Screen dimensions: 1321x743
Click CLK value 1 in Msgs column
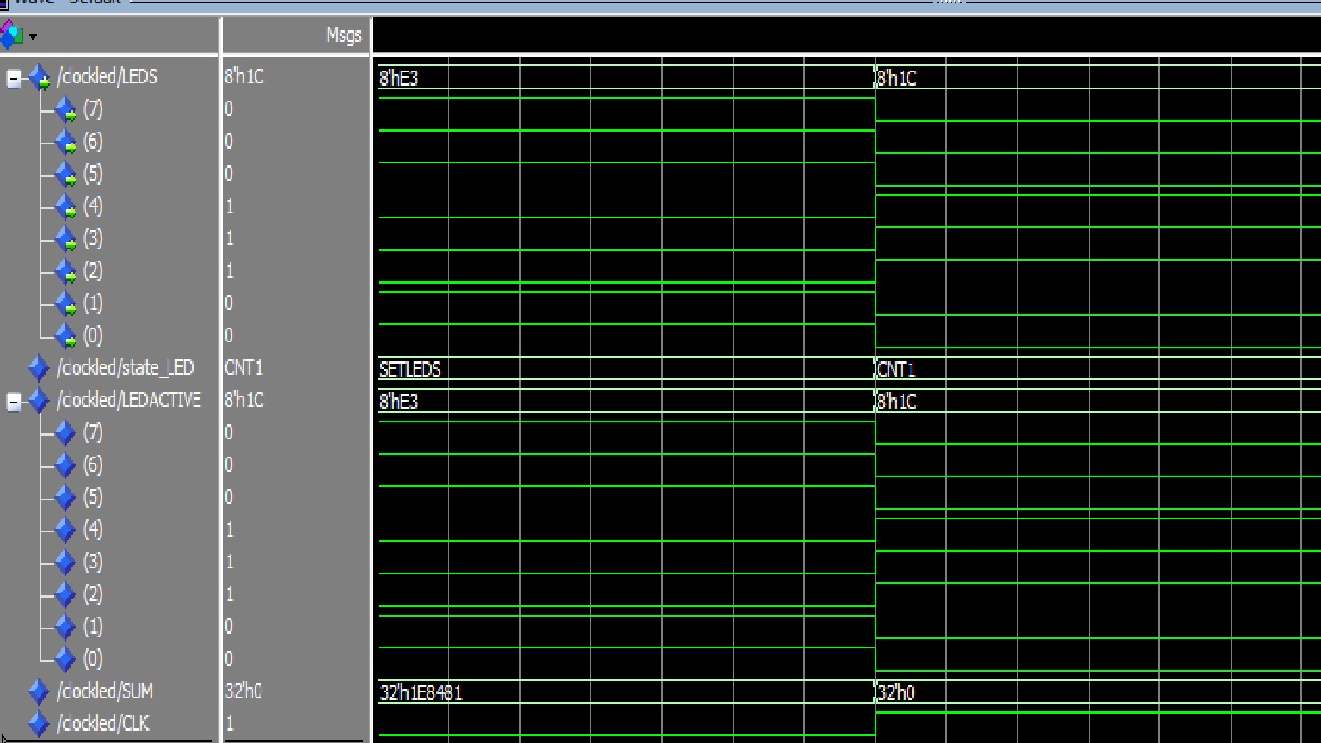pyautogui.click(x=230, y=724)
